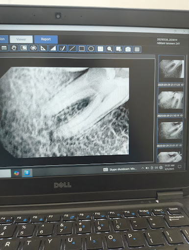189x250 pixels.
Task: Open the thumbnail dated 2025-03-29 21:10:19
Action: (x=171, y=100)
